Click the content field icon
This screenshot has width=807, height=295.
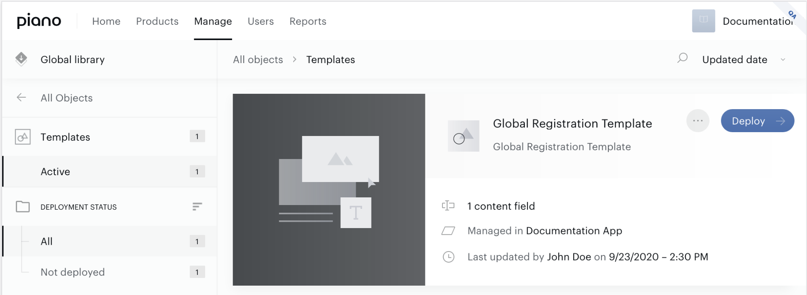[x=448, y=206]
